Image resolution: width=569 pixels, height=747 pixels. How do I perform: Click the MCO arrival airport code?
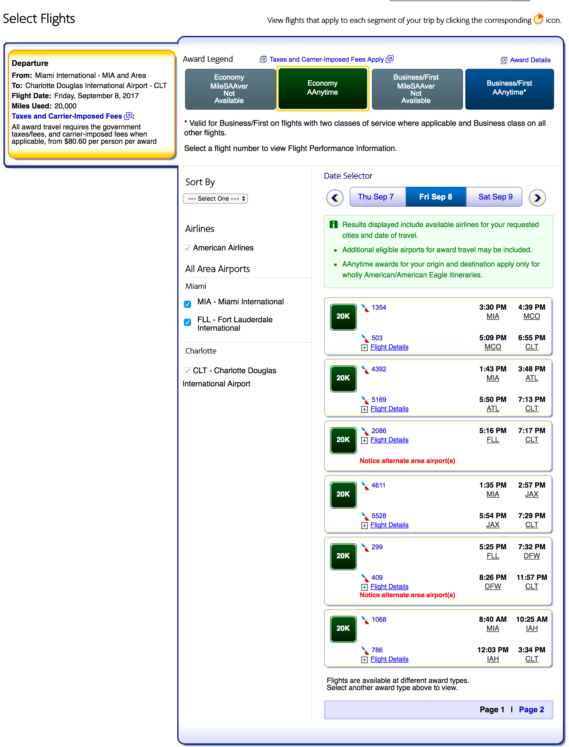click(531, 316)
